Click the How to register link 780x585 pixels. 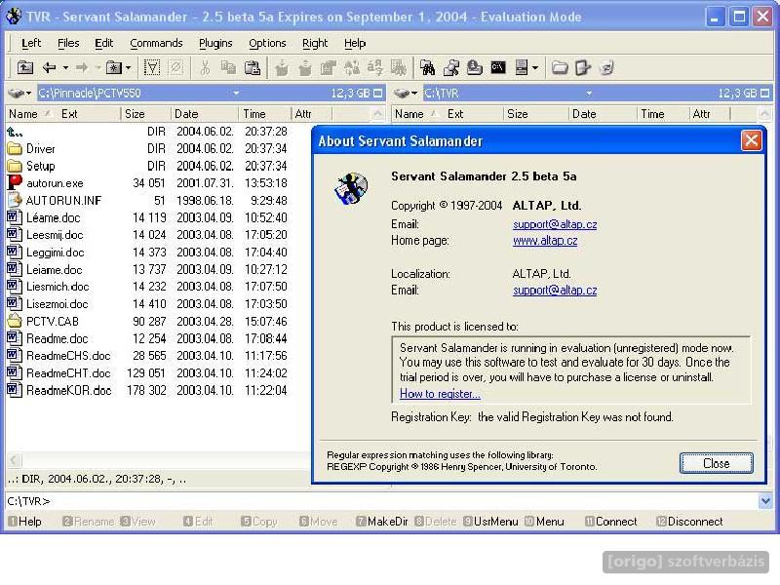440,394
